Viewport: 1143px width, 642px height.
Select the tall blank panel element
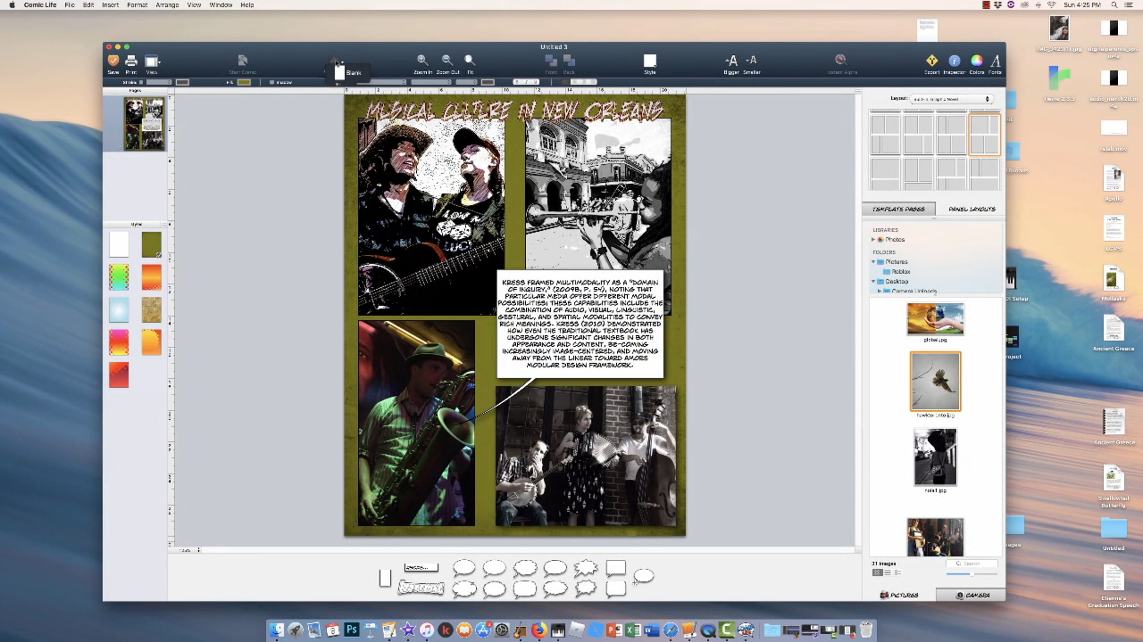pyautogui.click(x=385, y=578)
